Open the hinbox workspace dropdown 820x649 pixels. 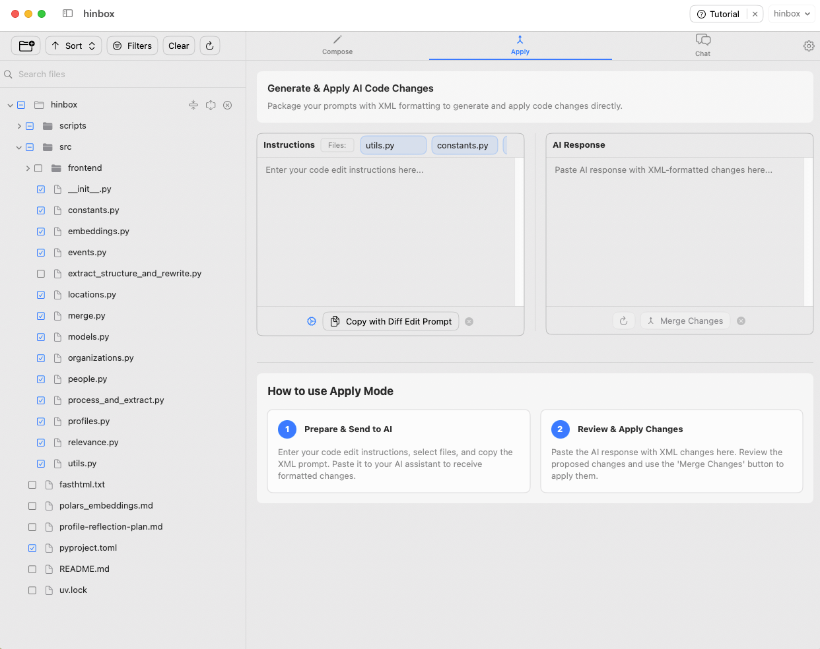coord(791,14)
